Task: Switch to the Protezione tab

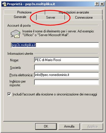Action: [24, 12]
